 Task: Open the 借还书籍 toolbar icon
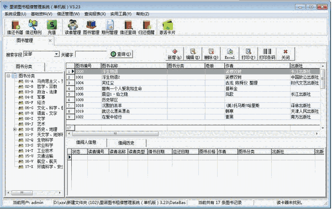(x=15, y=27)
